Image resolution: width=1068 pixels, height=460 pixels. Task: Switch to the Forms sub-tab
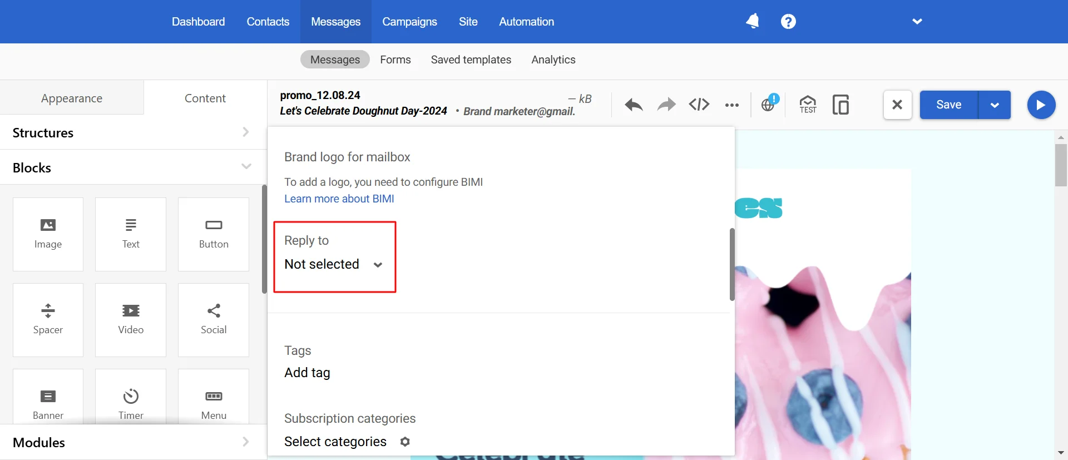(x=395, y=60)
